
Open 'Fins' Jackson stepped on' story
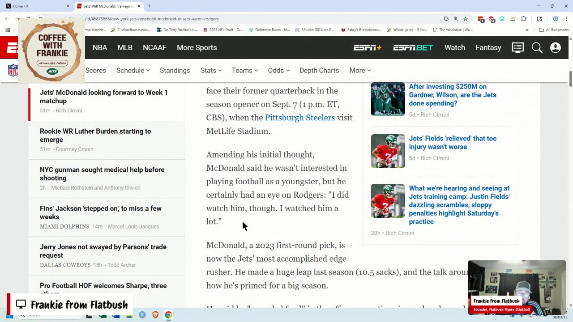101,212
